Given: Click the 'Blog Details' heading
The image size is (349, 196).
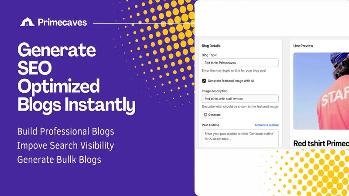Looking at the screenshot, I should click(211, 46).
